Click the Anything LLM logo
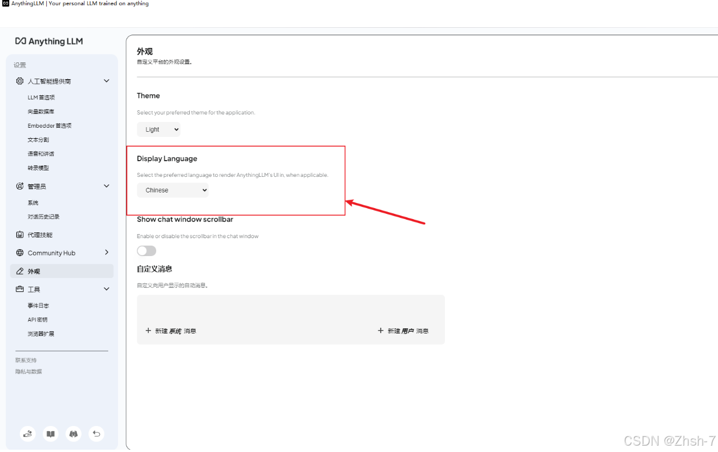 pos(49,41)
